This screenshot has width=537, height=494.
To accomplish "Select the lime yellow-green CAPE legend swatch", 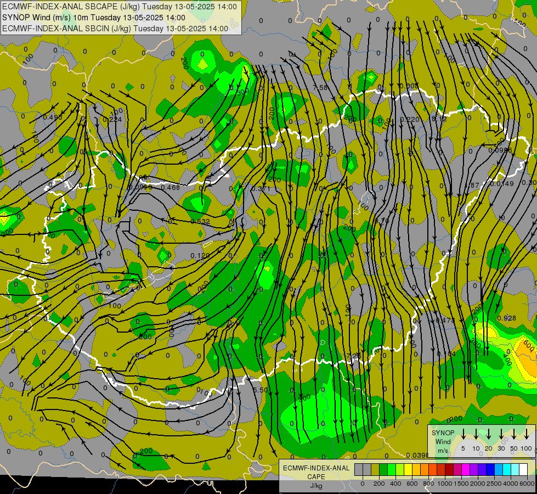I will point(400,470).
